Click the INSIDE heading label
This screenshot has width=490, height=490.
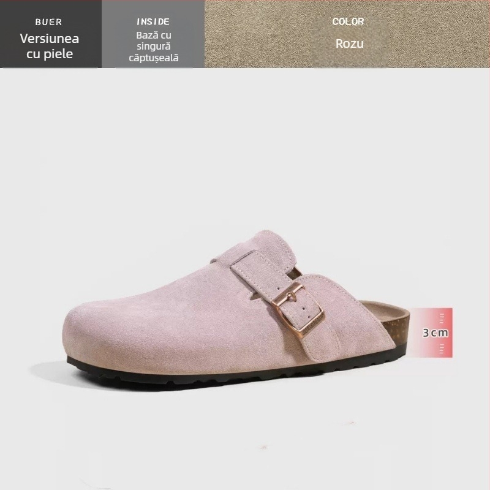click(x=153, y=21)
